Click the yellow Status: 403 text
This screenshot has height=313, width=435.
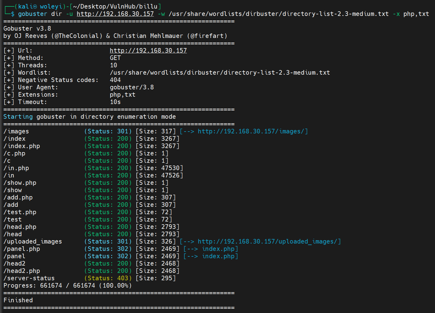pyautogui.click(x=108, y=278)
